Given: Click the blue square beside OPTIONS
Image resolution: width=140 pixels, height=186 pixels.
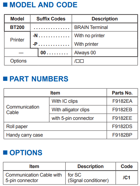Looking at the screenshot, I should coord(5,152).
